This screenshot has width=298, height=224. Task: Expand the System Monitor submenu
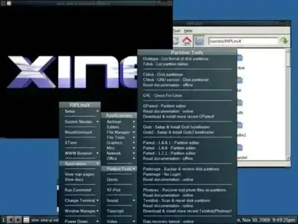coord(79,122)
